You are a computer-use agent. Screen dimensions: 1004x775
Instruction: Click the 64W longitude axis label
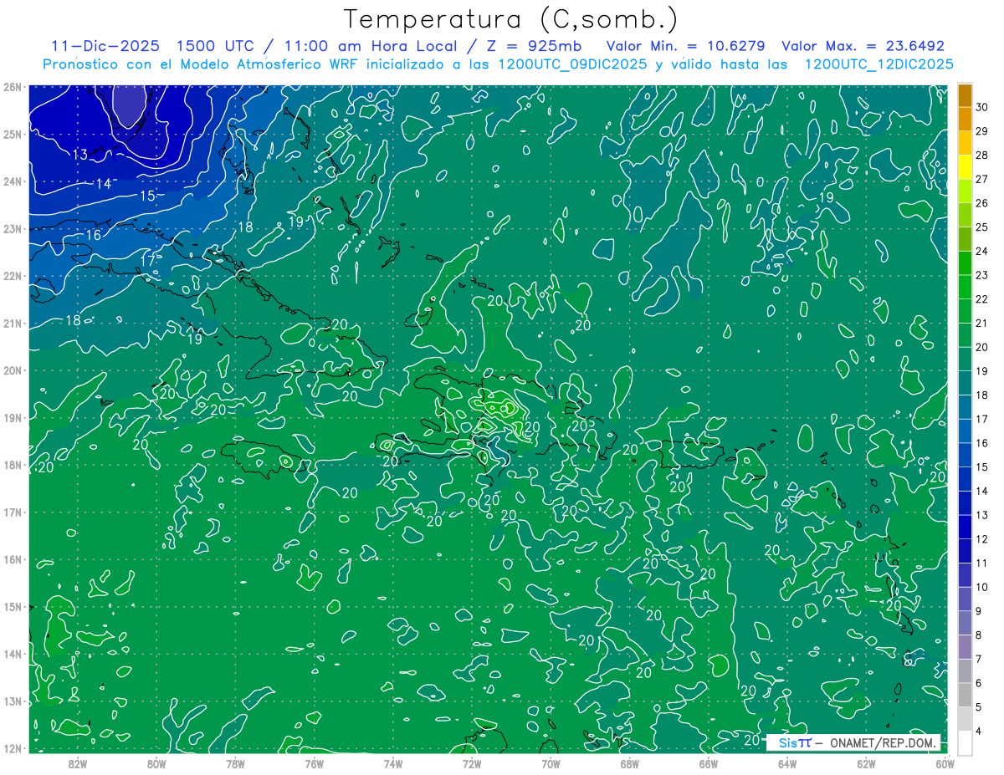click(x=786, y=763)
